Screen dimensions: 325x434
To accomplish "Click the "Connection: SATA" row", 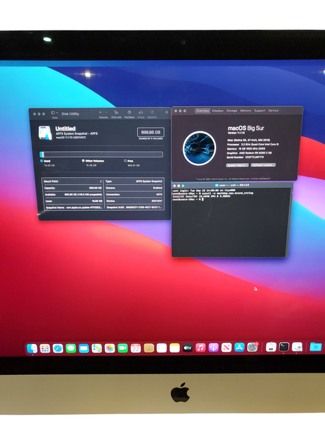I will (x=134, y=194).
